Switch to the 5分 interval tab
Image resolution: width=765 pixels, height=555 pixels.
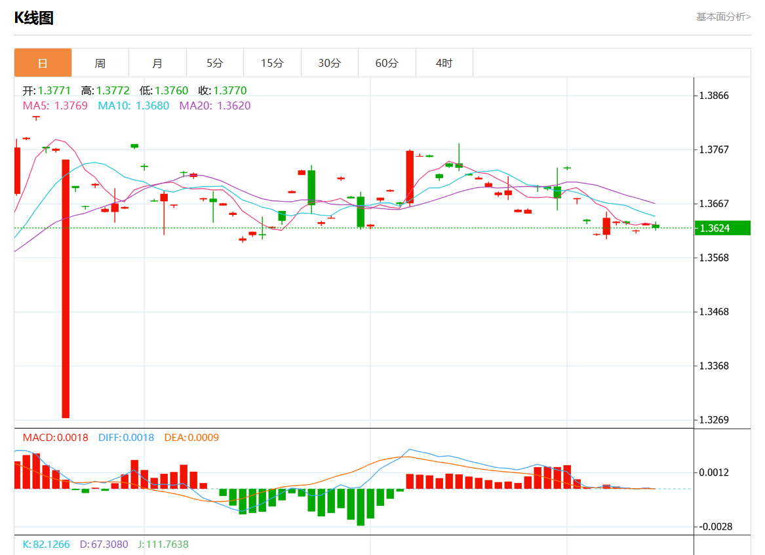coord(214,63)
